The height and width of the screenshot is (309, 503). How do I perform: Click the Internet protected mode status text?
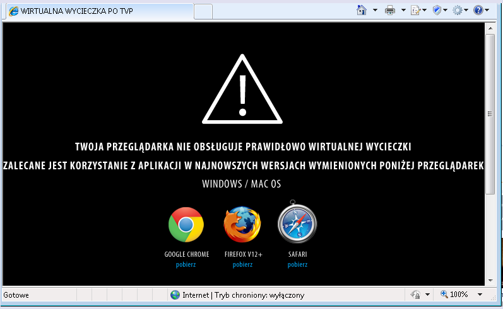point(244,295)
